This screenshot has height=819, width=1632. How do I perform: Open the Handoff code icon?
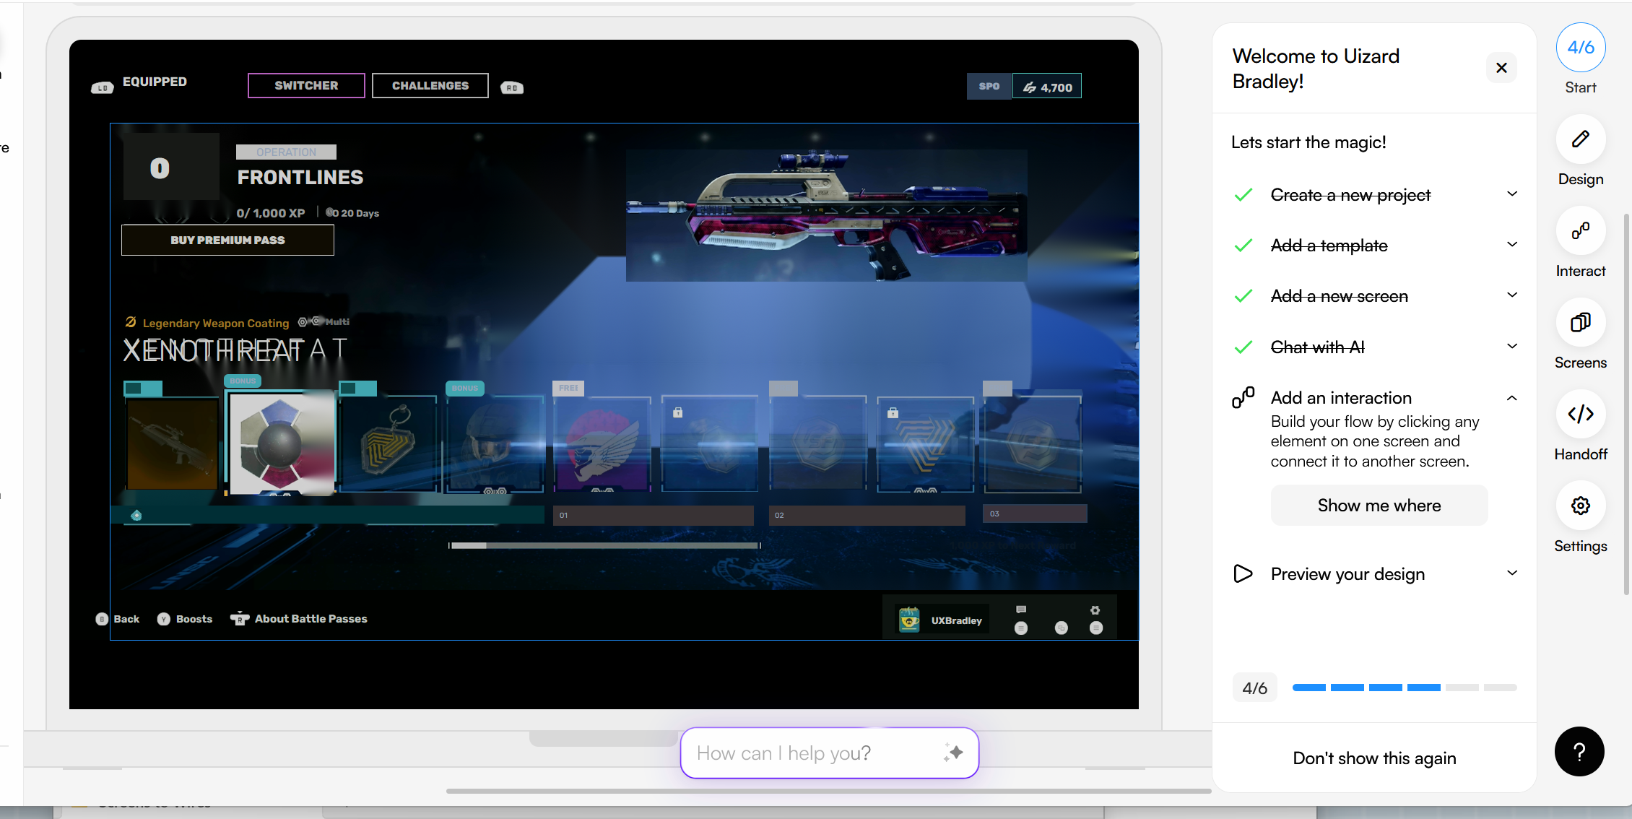(1580, 414)
